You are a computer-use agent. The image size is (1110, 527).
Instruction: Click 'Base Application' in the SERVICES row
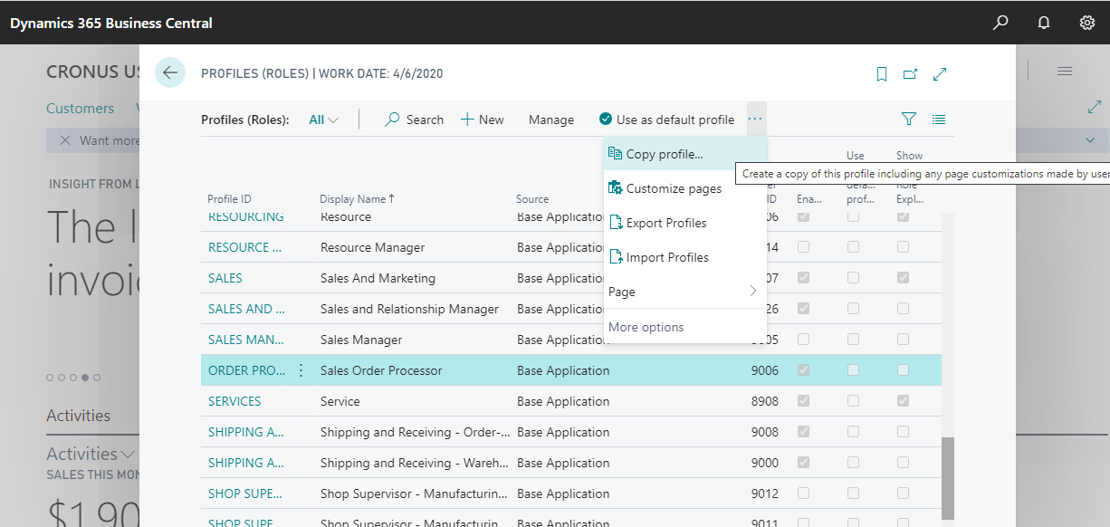click(563, 401)
